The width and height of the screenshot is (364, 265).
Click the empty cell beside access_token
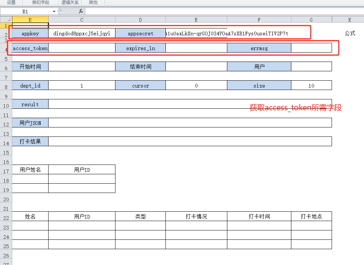82,48
